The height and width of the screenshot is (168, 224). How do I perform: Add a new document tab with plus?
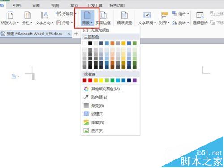76,34
